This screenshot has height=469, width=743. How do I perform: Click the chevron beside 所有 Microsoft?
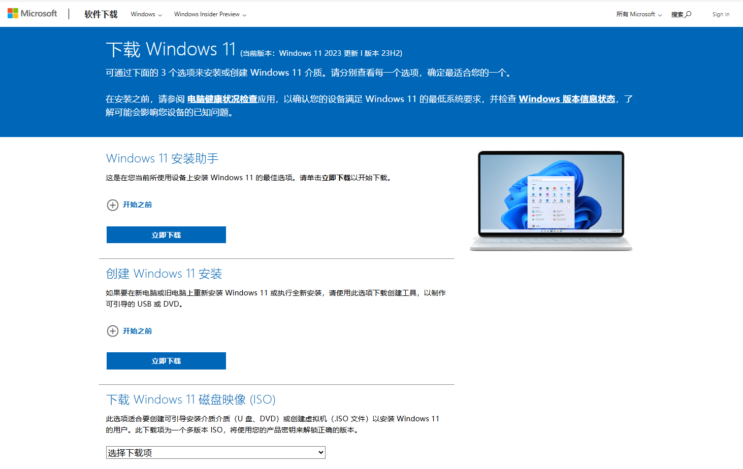tap(660, 15)
